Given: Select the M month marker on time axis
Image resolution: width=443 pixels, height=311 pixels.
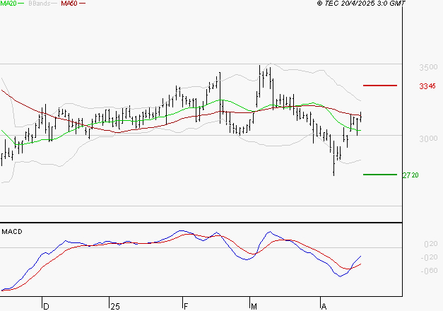Looking at the screenshot, I should point(255,306).
